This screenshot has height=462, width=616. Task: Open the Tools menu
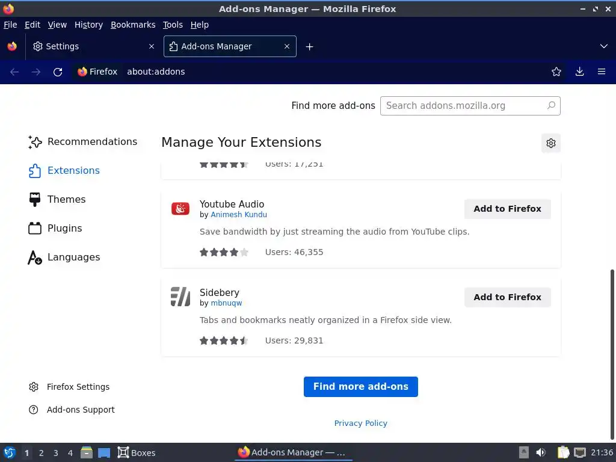(x=173, y=25)
